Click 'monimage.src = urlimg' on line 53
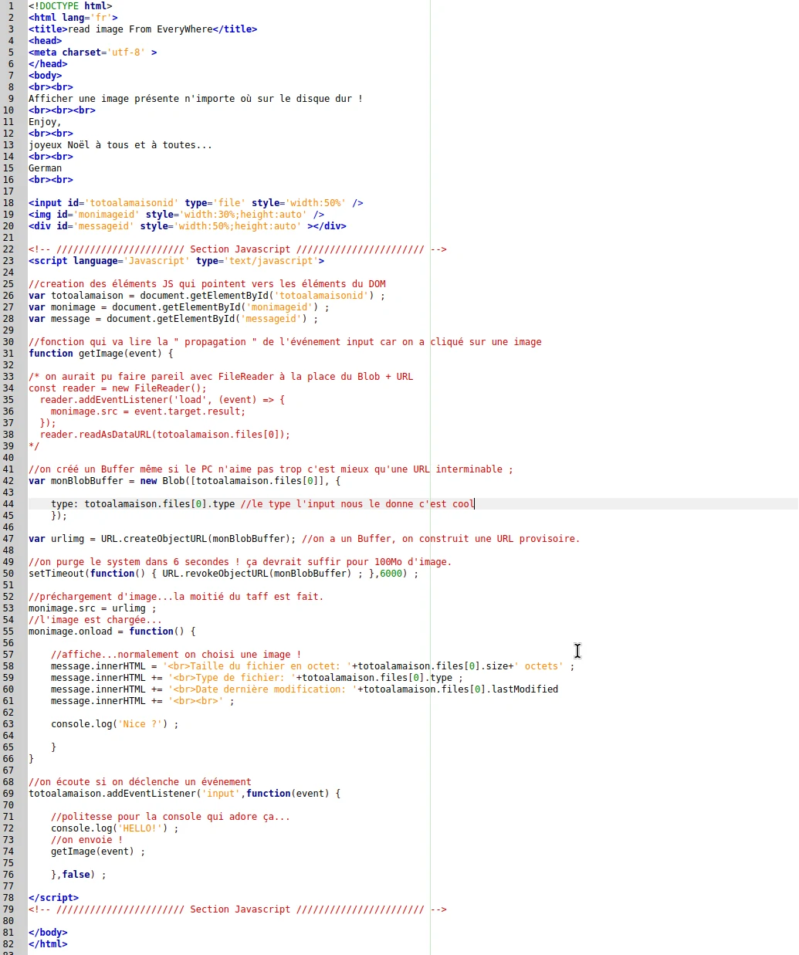The height and width of the screenshot is (955, 799). click(86, 608)
